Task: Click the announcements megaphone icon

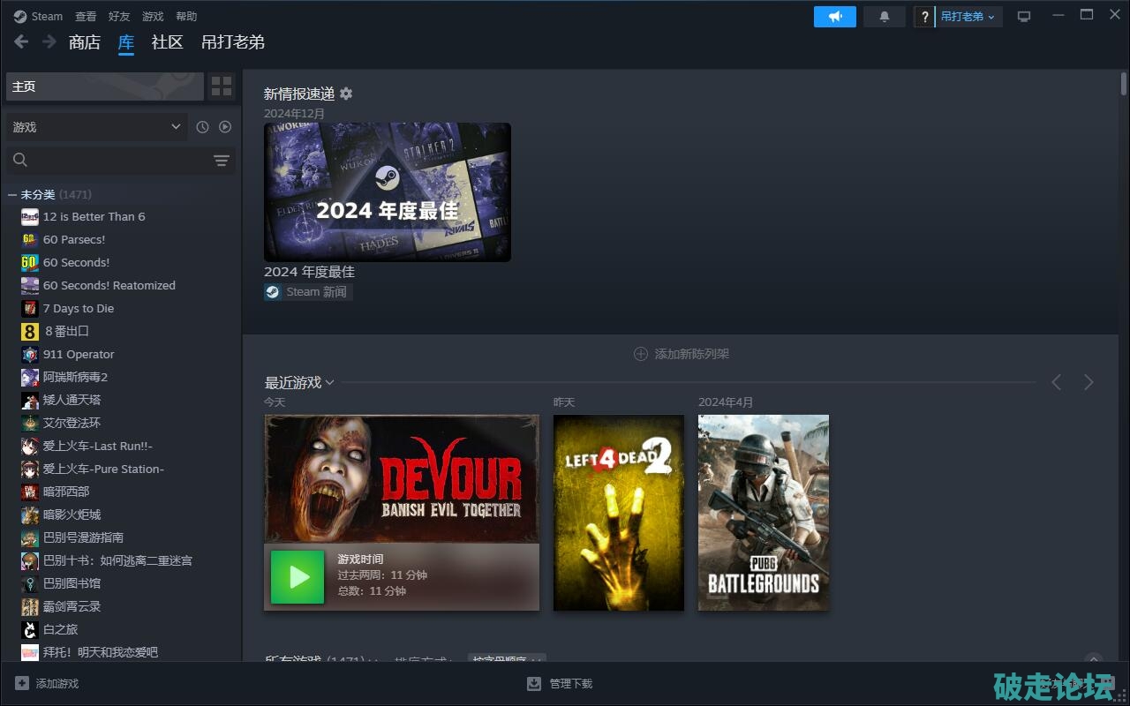Action: point(834,17)
